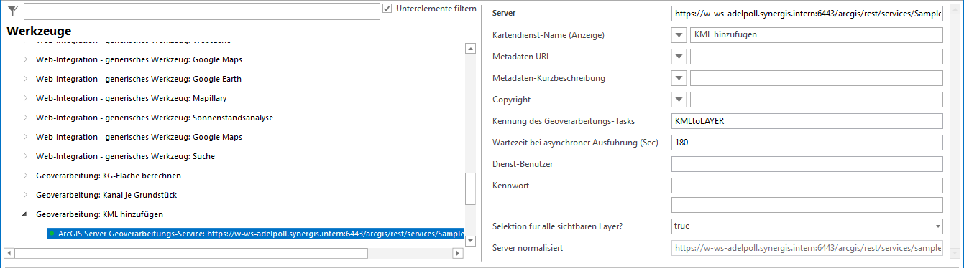The height and width of the screenshot is (268, 964).
Task: Click Server normalisiert read-only field
Action: point(807,248)
